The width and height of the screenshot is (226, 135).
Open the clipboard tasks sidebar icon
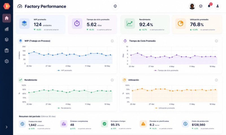coord(6,51)
